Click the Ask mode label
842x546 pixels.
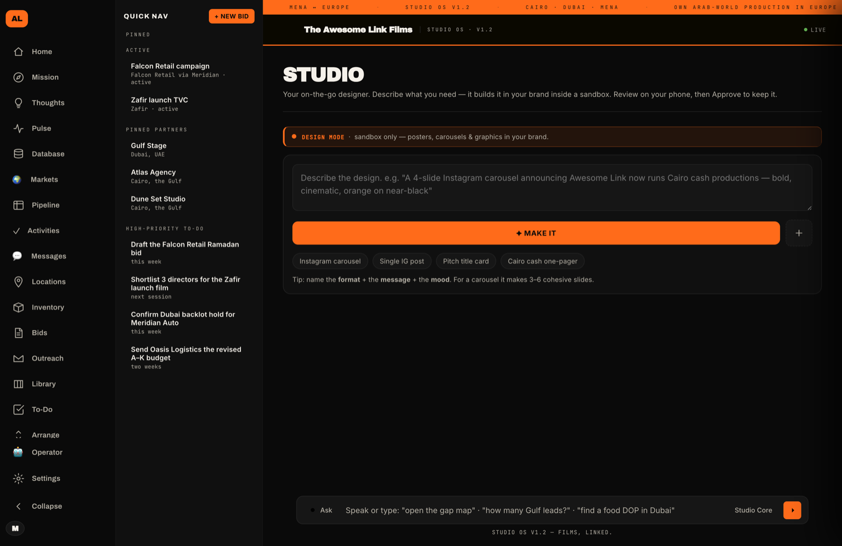[326, 510]
